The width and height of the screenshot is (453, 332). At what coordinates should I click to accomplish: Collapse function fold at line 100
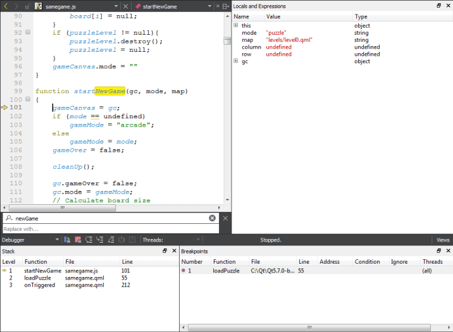pos(28,100)
